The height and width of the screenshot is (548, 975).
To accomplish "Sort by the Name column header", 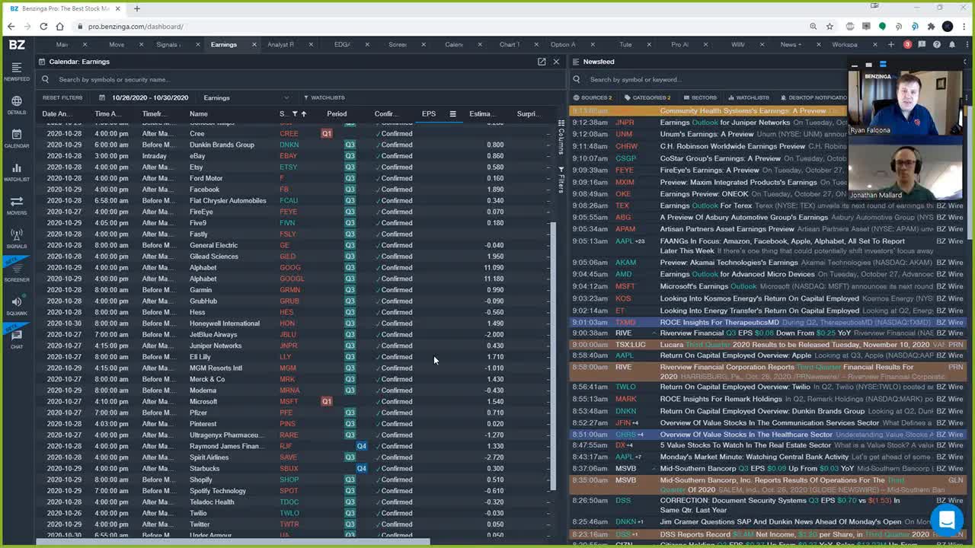I will tap(199, 114).
